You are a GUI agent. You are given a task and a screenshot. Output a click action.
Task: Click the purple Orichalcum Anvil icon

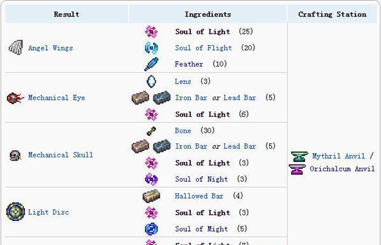[x=298, y=169]
